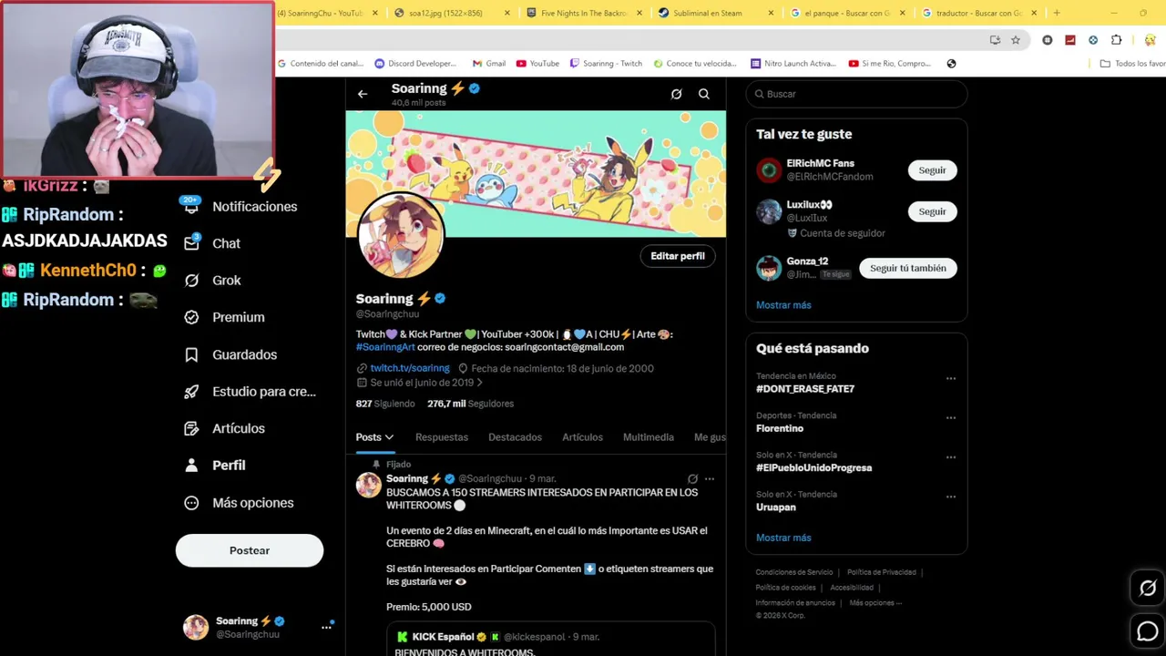Open three-dot menu on pinned post
The image size is (1166, 656).
(710, 478)
